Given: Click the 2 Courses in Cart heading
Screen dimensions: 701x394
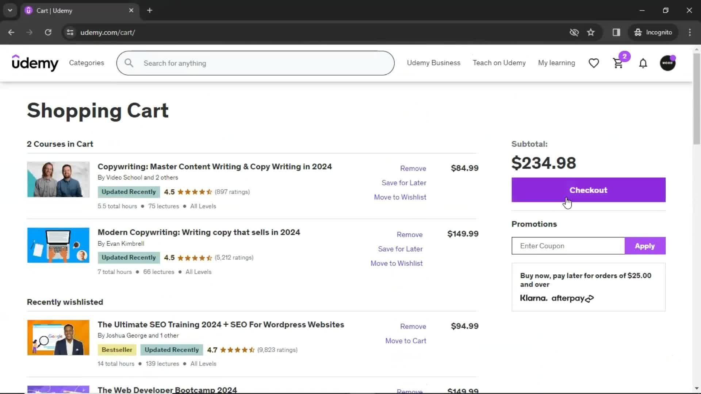Looking at the screenshot, I should pyautogui.click(x=60, y=144).
